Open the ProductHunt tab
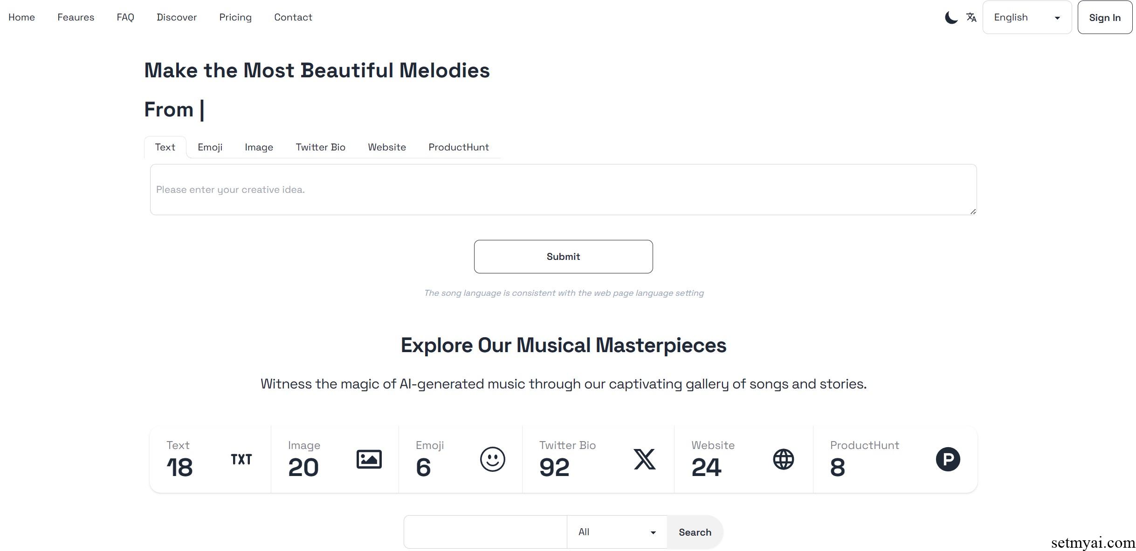 click(458, 147)
